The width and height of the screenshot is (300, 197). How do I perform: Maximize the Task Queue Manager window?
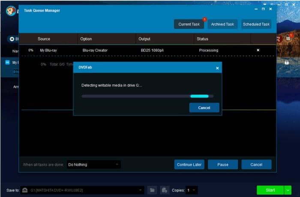pos(263,9)
